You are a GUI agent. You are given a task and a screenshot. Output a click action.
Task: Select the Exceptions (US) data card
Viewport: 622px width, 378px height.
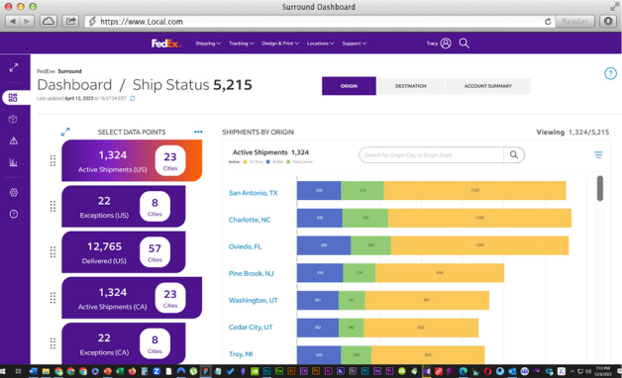point(124,207)
